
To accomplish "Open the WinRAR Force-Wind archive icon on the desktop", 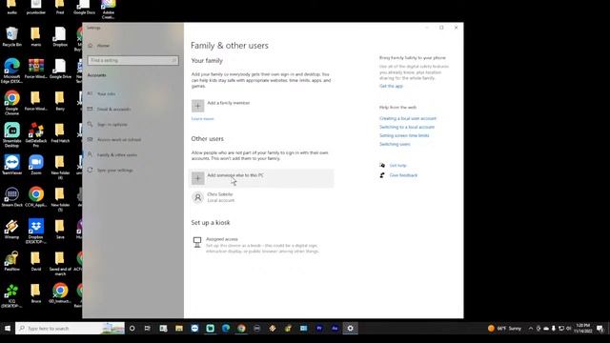I will 36,69.
